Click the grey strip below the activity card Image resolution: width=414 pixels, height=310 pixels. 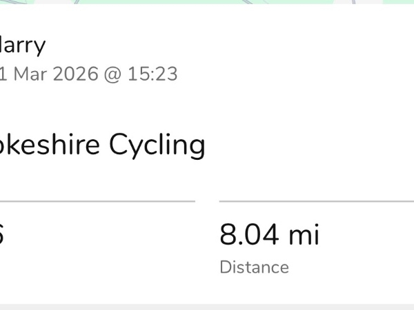point(207,307)
